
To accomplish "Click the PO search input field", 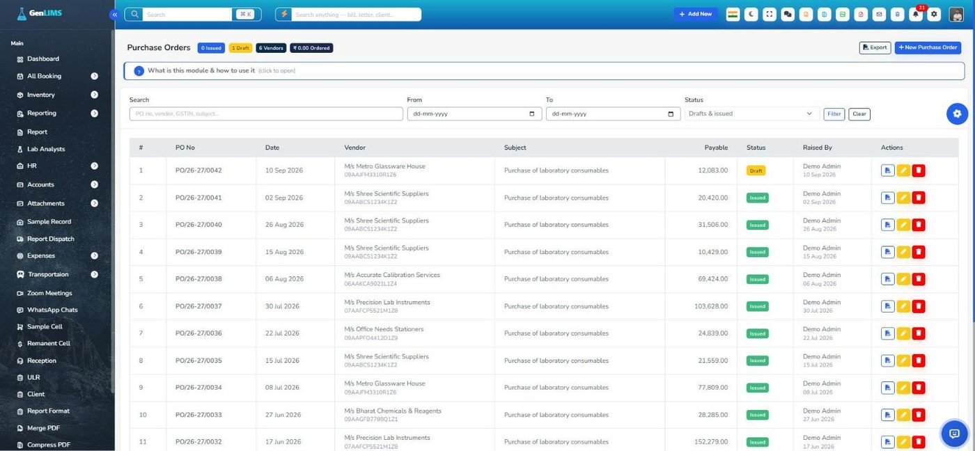I will (x=266, y=113).
